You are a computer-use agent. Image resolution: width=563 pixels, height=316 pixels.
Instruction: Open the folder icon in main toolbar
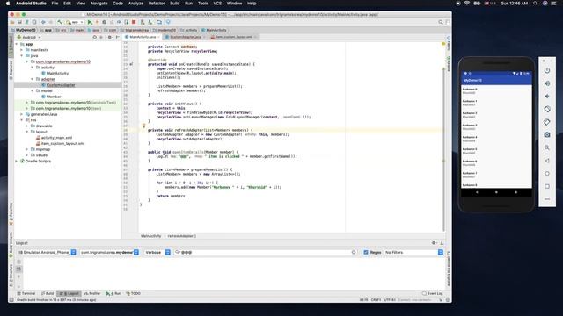click(x=12, y=22)
